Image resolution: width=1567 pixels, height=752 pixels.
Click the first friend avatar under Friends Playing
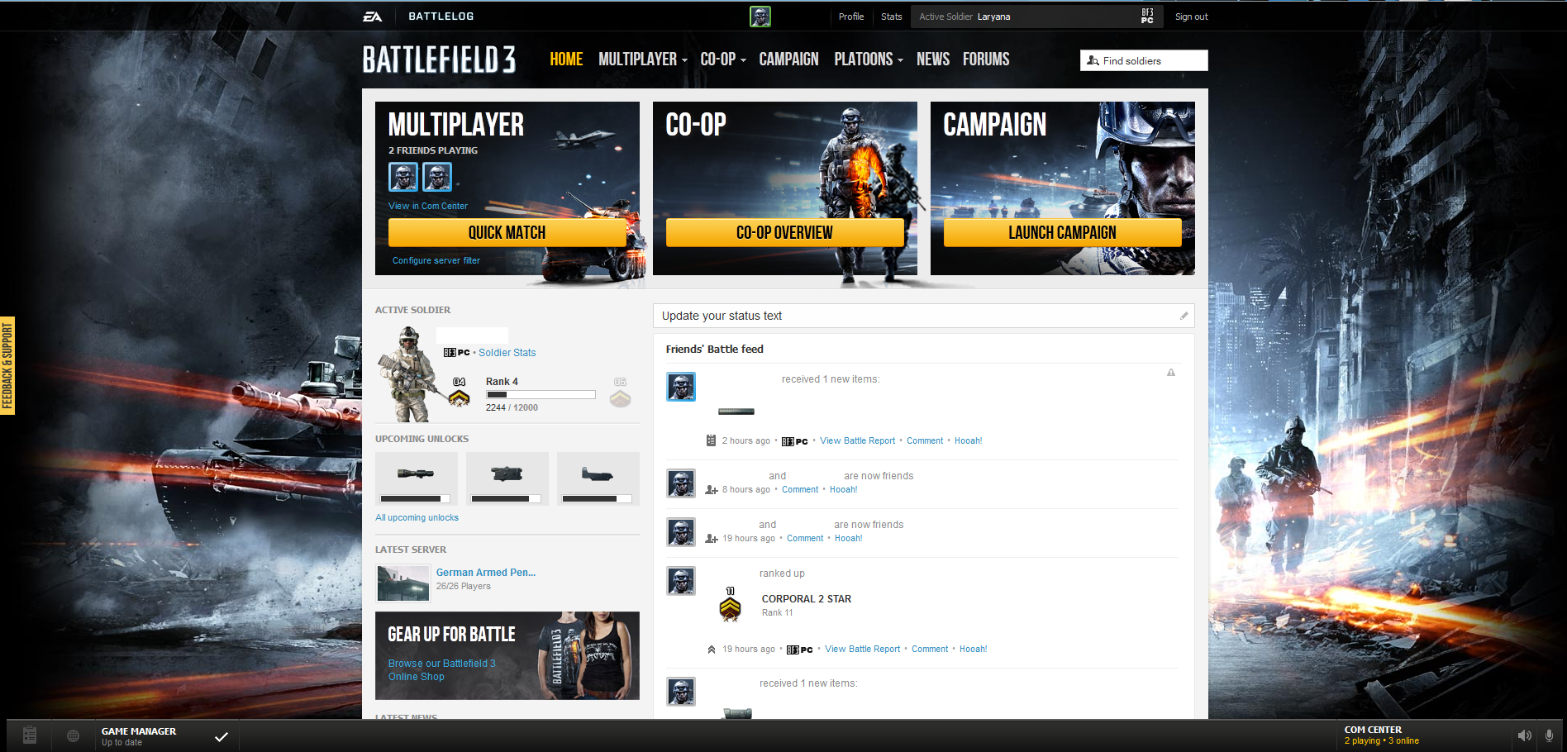[403, 177]
